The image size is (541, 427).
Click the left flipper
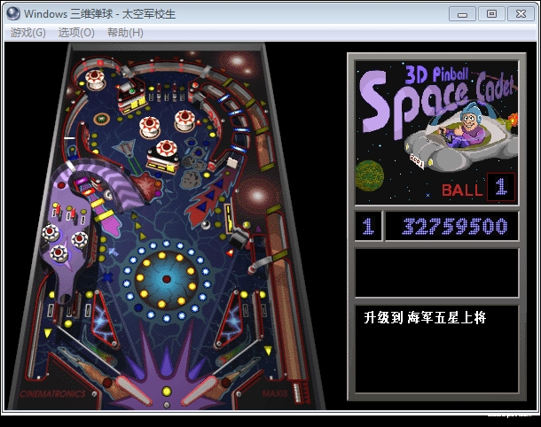point(133,390)
